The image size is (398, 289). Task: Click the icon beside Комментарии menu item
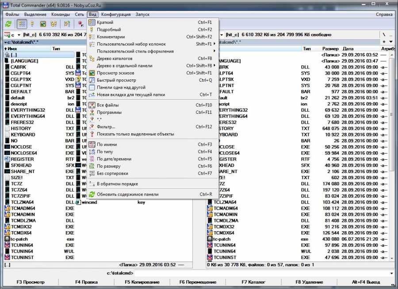tap(92, 37)
